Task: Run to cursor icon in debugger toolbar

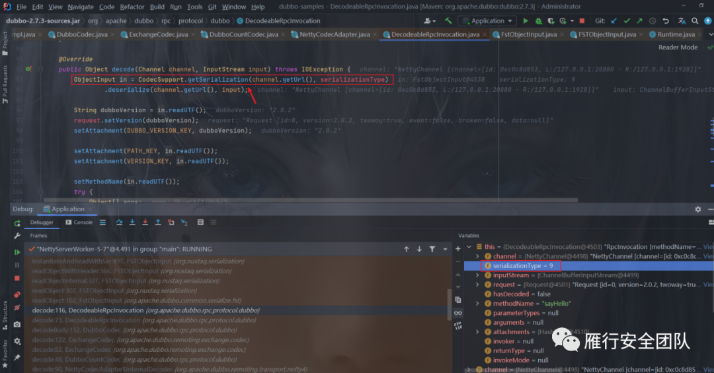Action: tap(184, 222)
